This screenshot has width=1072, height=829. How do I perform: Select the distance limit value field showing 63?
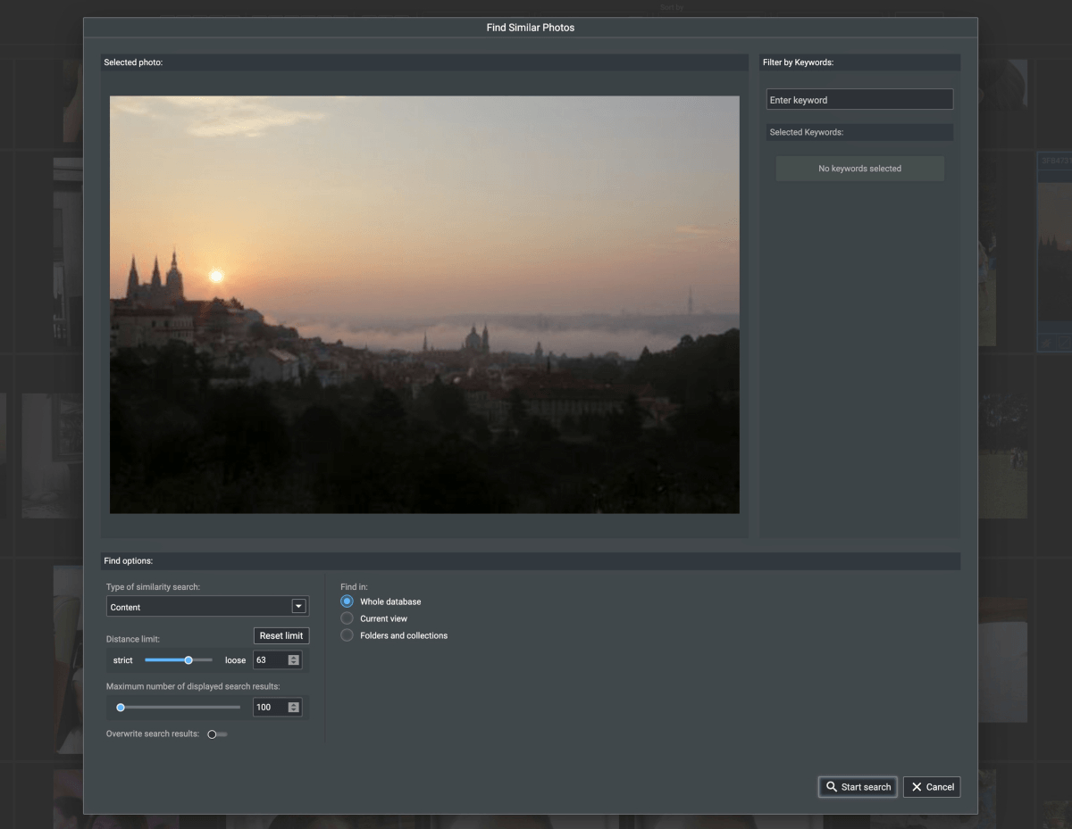[x=268, y=659]
